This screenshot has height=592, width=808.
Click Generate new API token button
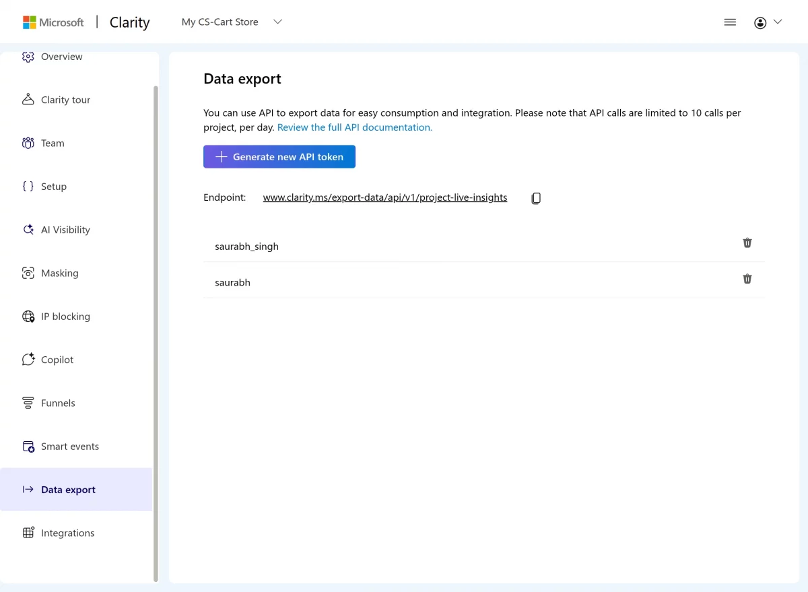279,157
